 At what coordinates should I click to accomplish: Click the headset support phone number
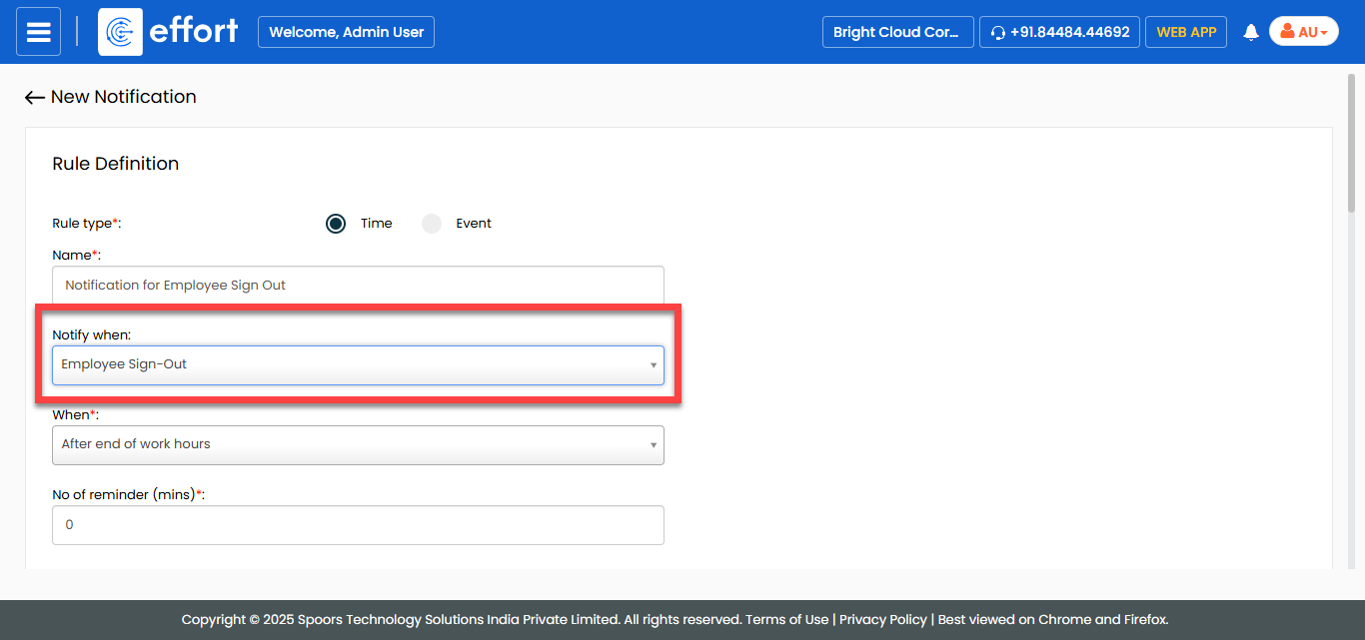1059,32
